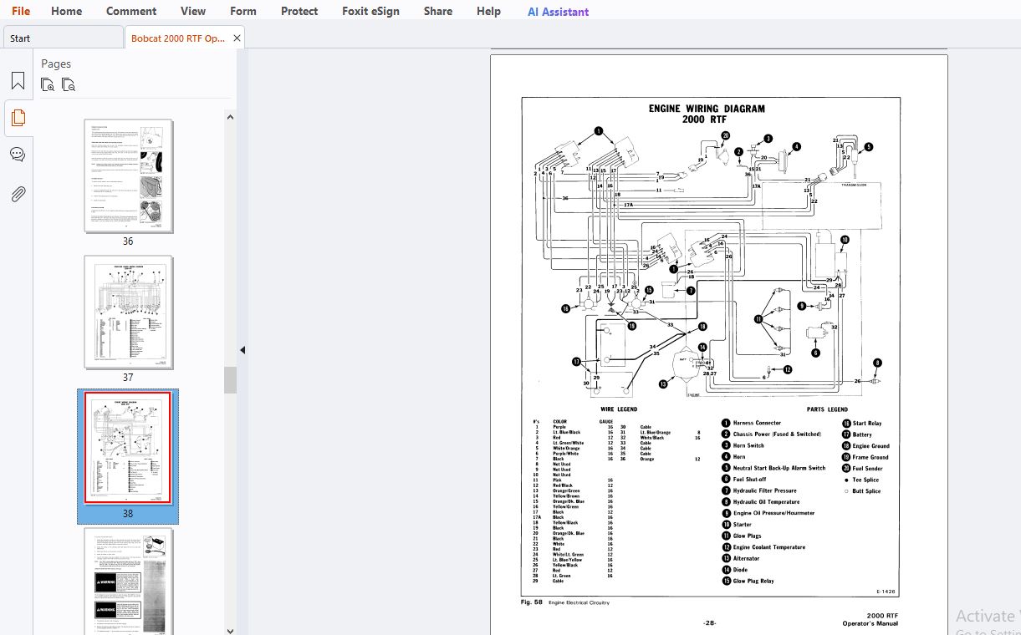Image resolution: width=1021 pixels, height=635 pixels.
Task: Open the Help tab
Action: click(x=489, y=11)
